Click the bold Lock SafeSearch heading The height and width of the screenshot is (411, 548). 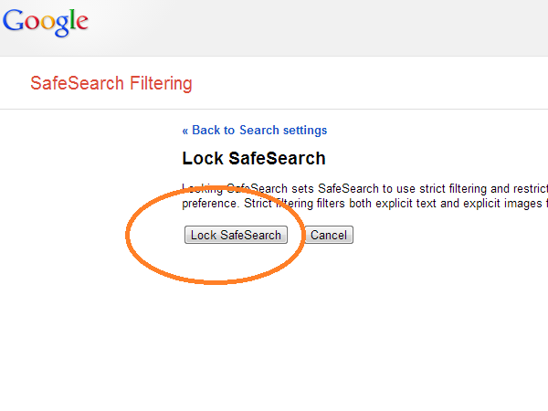click(254, 158)
